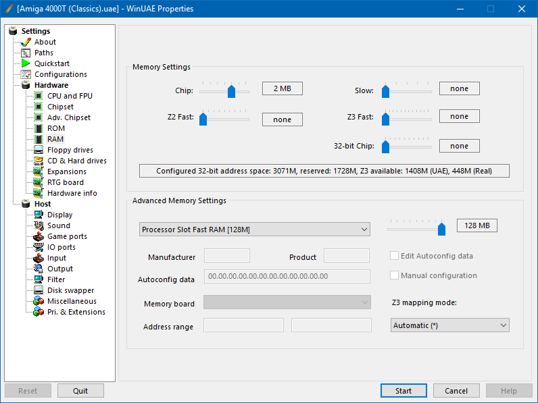Select RTG board in the Hardware tree
This screenshot has height=403, width=538.
65,182
